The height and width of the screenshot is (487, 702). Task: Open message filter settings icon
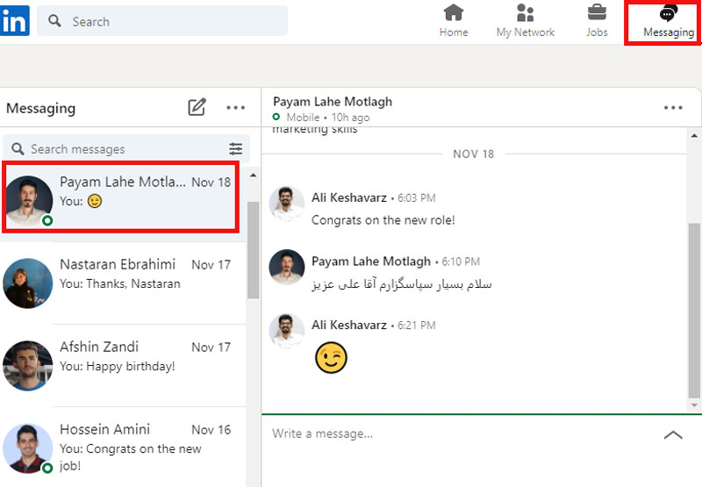coord(235,149)
